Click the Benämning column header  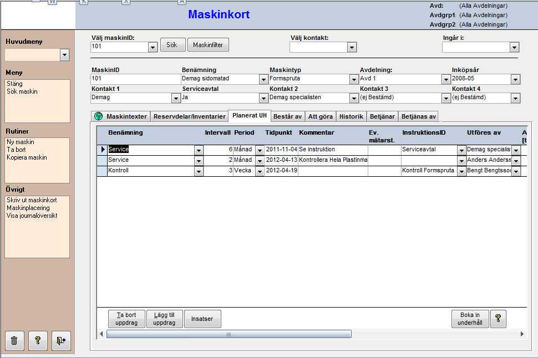125,132
